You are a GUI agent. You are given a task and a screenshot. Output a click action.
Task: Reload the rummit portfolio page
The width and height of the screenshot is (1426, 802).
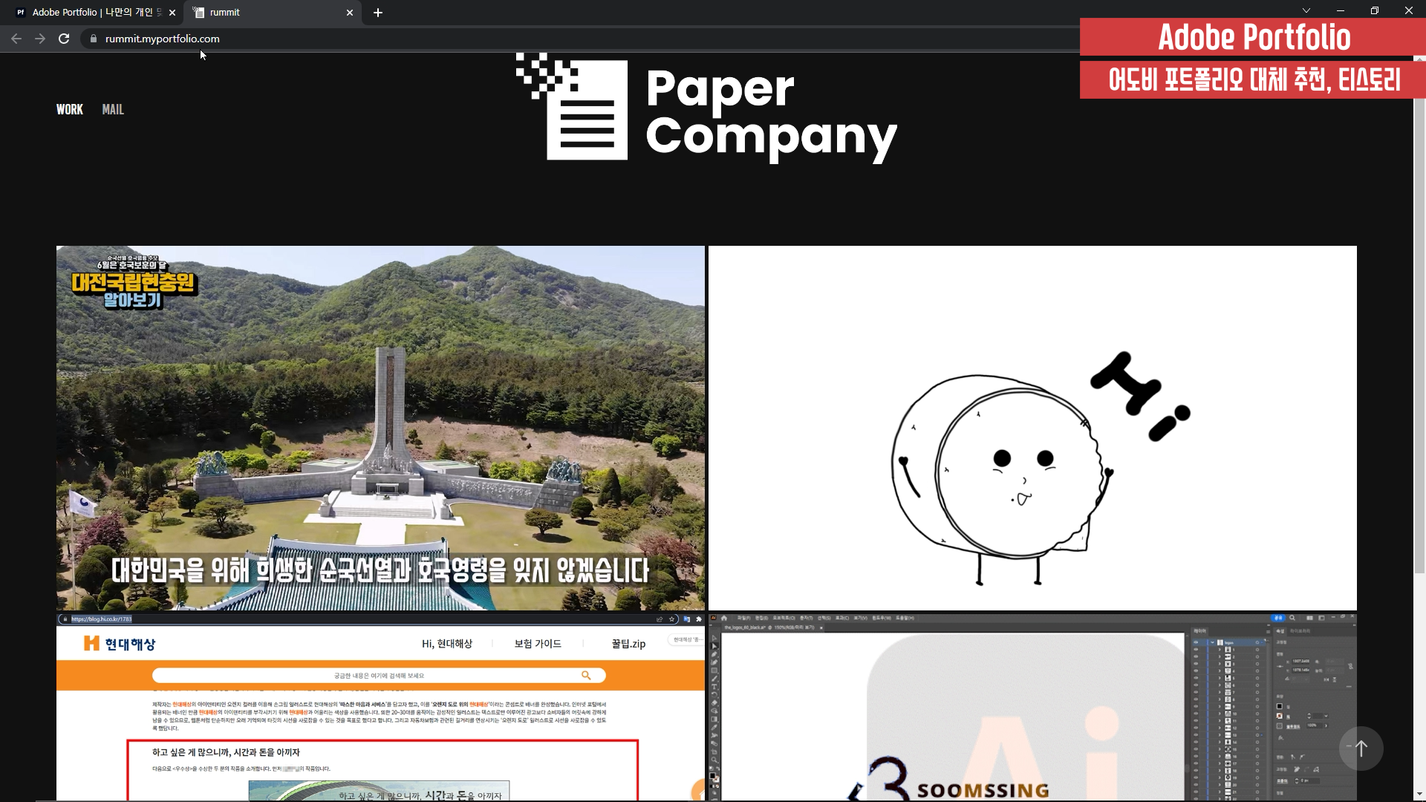[64, 39]
